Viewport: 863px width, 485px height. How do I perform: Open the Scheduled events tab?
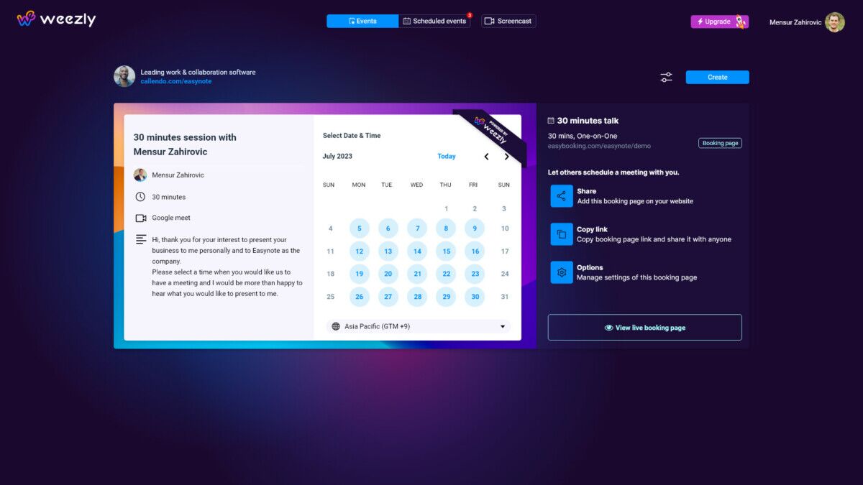434,22
